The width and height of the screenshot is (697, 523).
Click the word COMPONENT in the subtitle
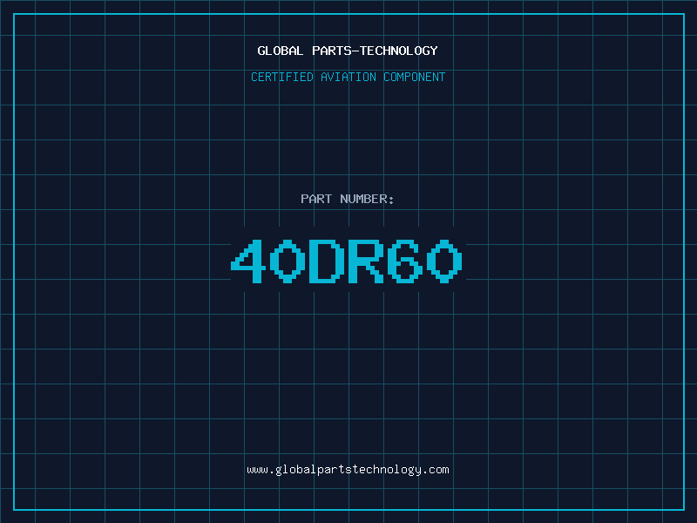coord(415,77)
